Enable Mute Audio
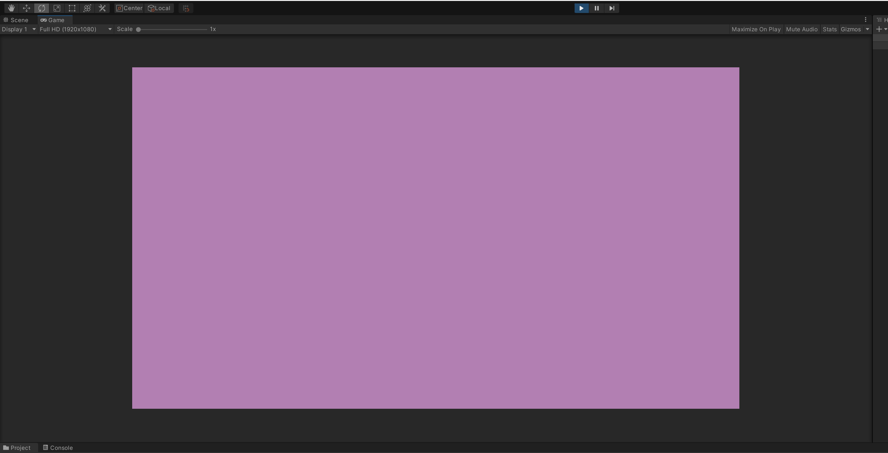Screen dimensions: 888x453 point(802,29)
